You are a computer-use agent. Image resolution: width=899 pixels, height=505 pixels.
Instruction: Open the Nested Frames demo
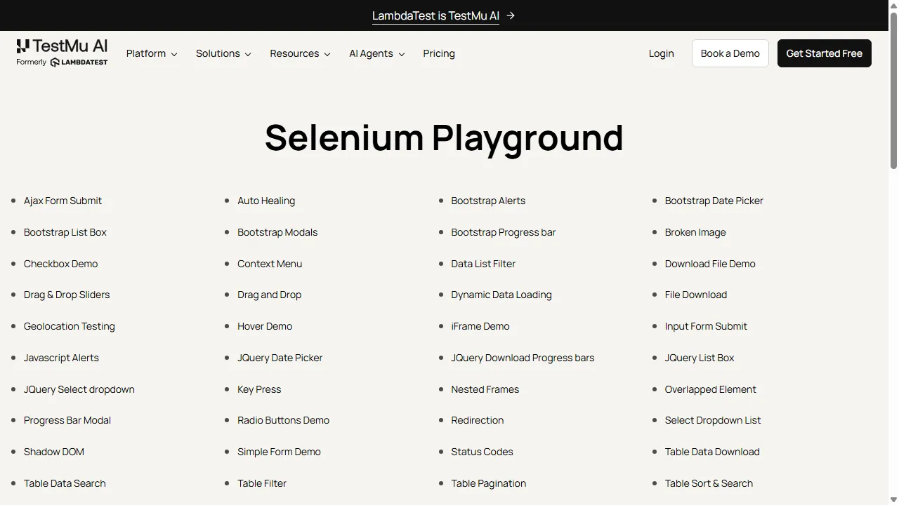[x=485, y=389]
